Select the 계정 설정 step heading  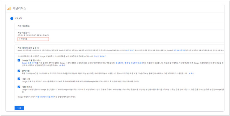18,18
